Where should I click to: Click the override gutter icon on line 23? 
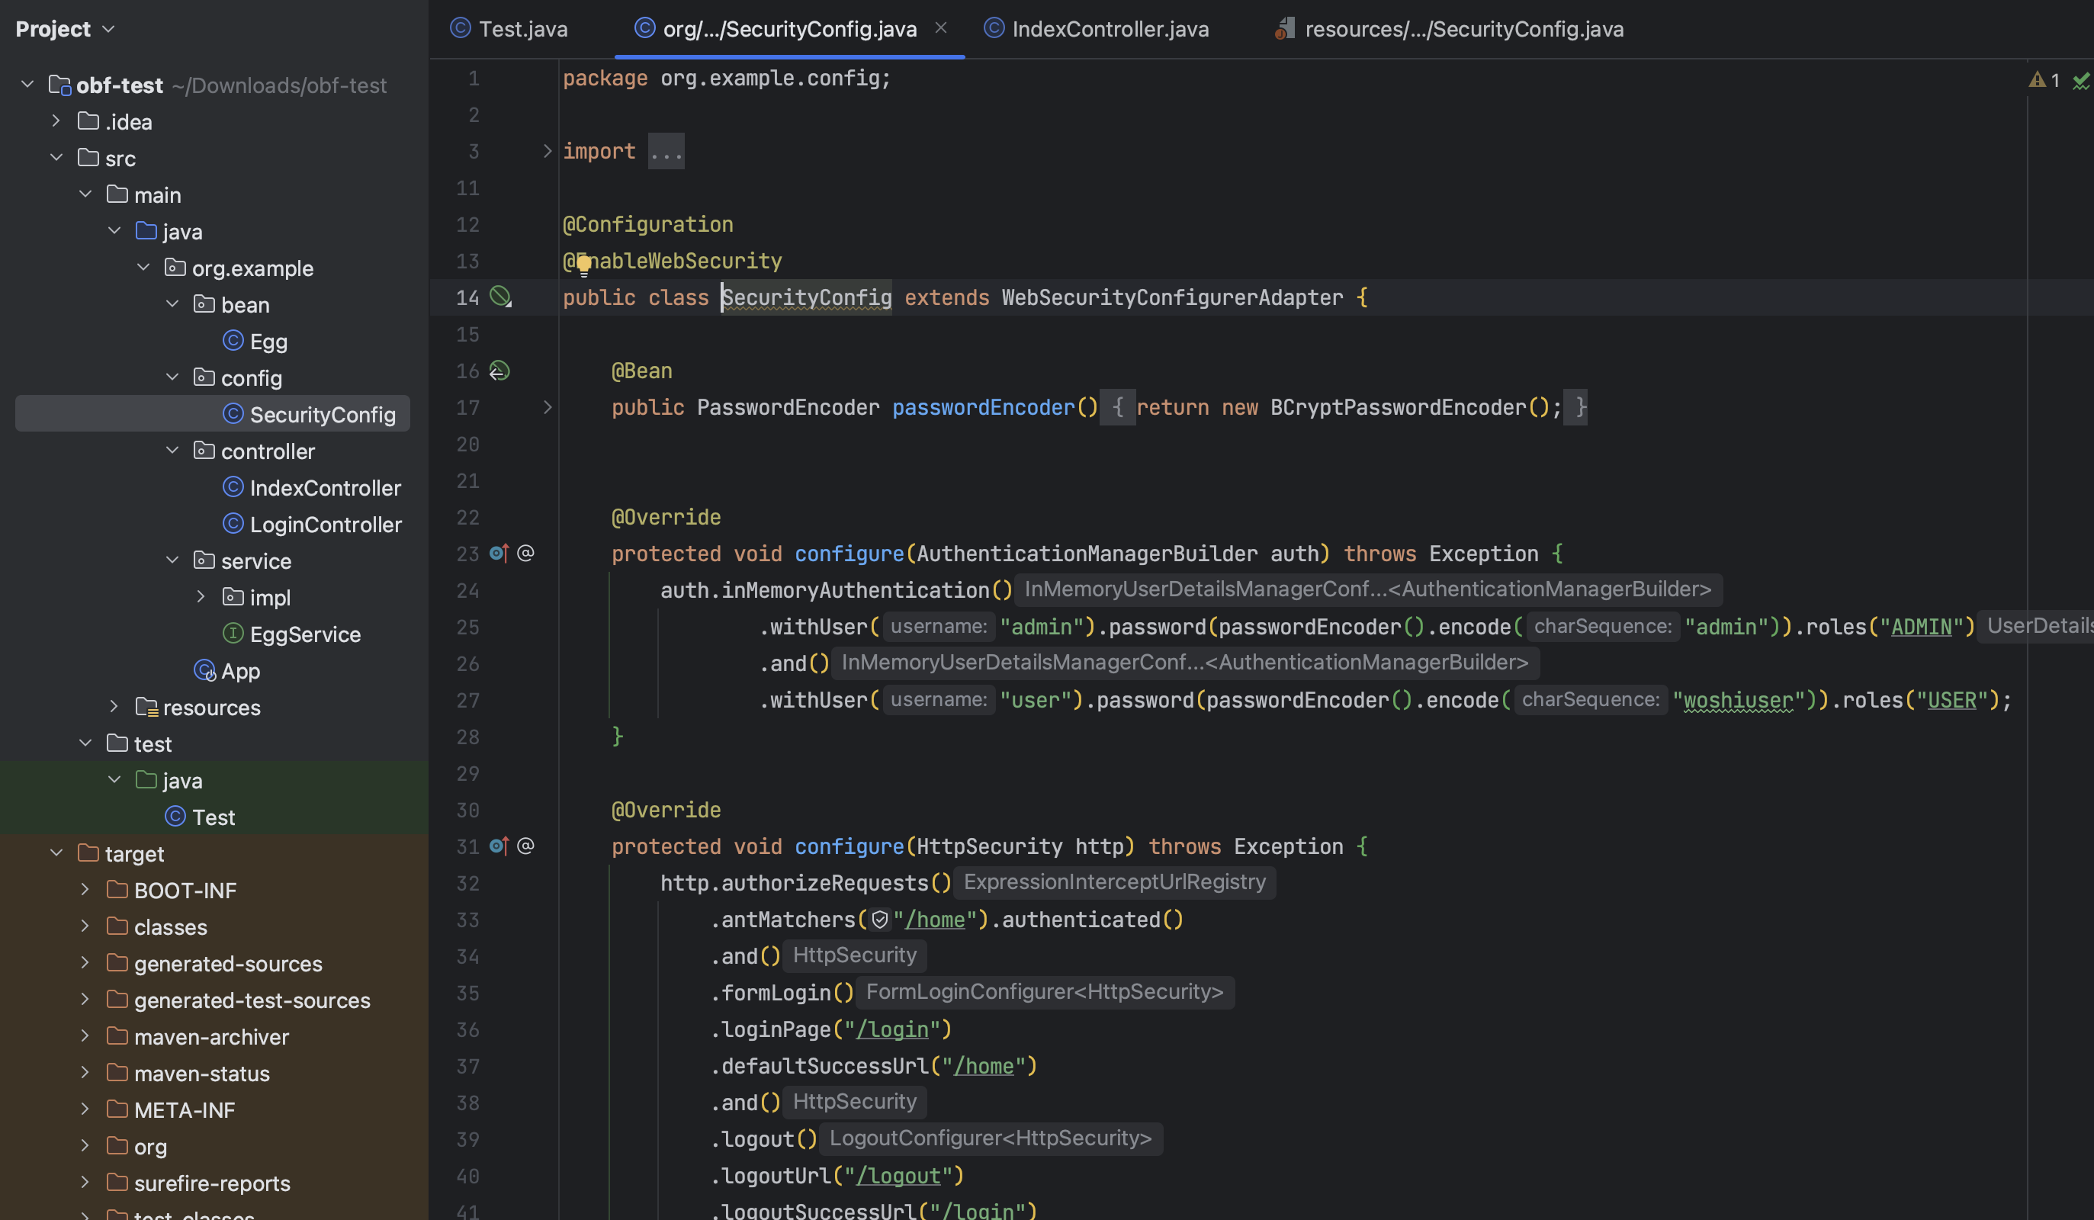499,553
